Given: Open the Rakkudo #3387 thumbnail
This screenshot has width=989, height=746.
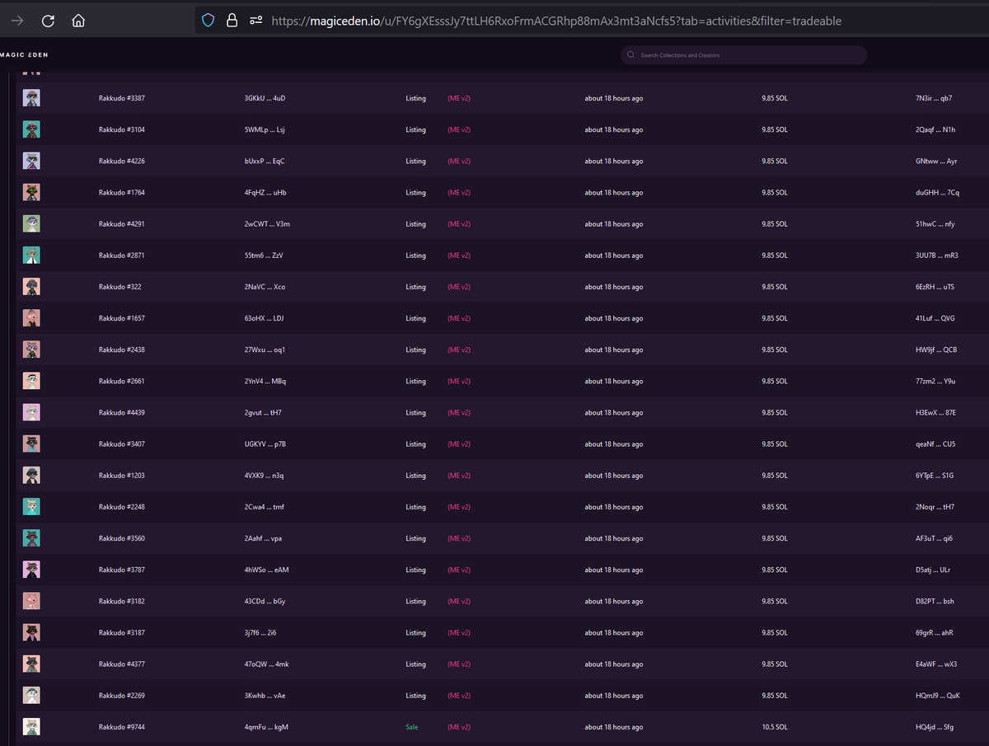Looking at the screenshot, I should (x=31, y=98).
